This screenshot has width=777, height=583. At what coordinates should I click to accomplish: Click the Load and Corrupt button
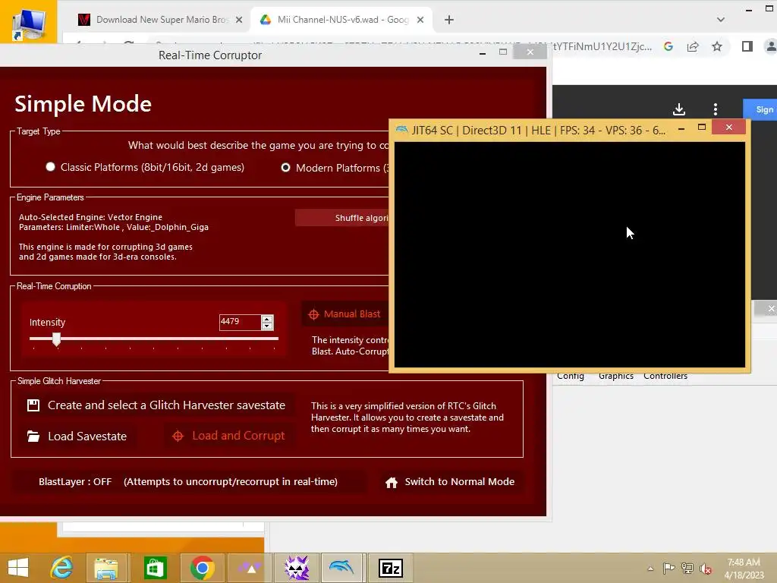229,436
